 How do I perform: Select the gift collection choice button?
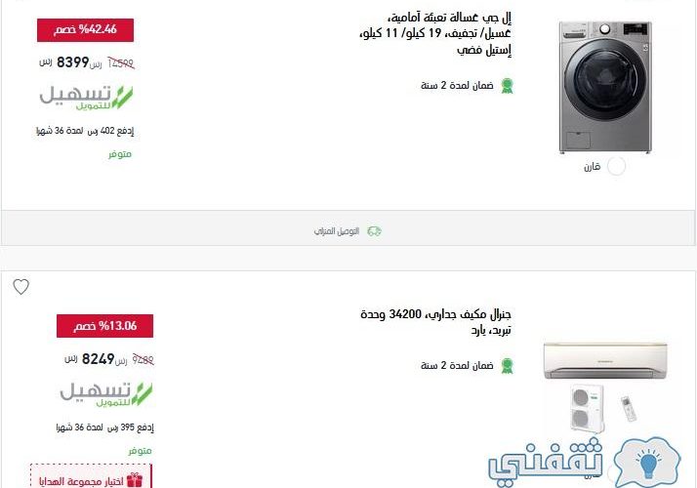[x=91, y=476]
